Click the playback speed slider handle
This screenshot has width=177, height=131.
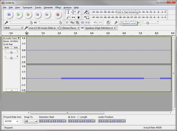click(x=147, y=23)
